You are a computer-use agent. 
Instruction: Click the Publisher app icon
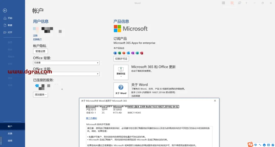pos(137,53)
